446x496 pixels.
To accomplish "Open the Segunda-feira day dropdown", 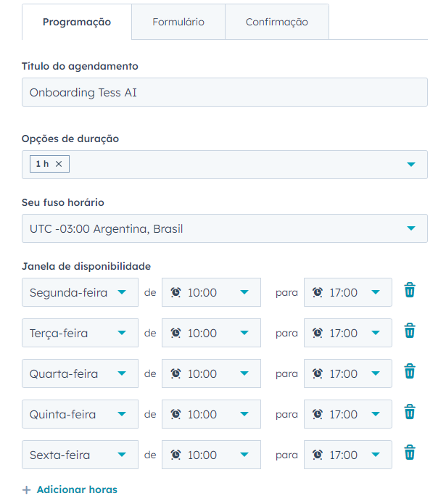I will pos(80,292).
